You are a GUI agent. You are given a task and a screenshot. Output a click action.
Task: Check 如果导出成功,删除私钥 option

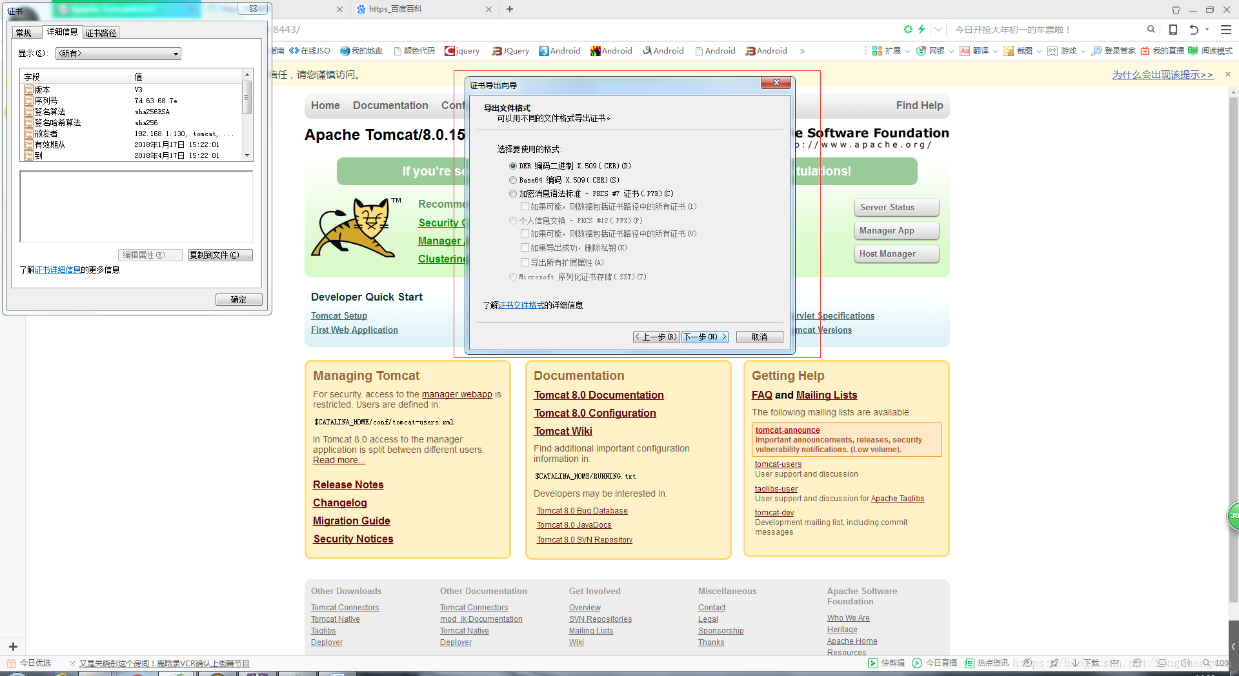525,248
